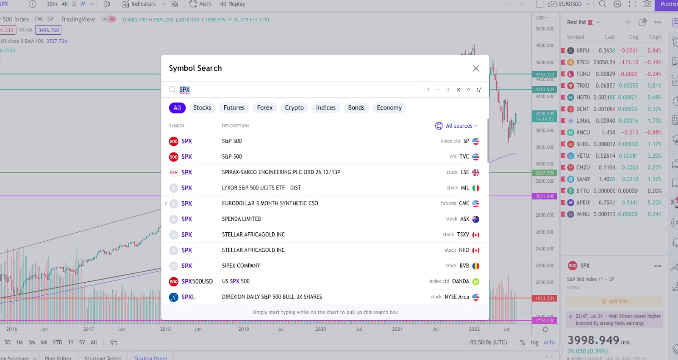The height and width of the screenshot is (360, 678).
Task: Open the Pine Editor bottom tab
Action: [x=58, y=357]
